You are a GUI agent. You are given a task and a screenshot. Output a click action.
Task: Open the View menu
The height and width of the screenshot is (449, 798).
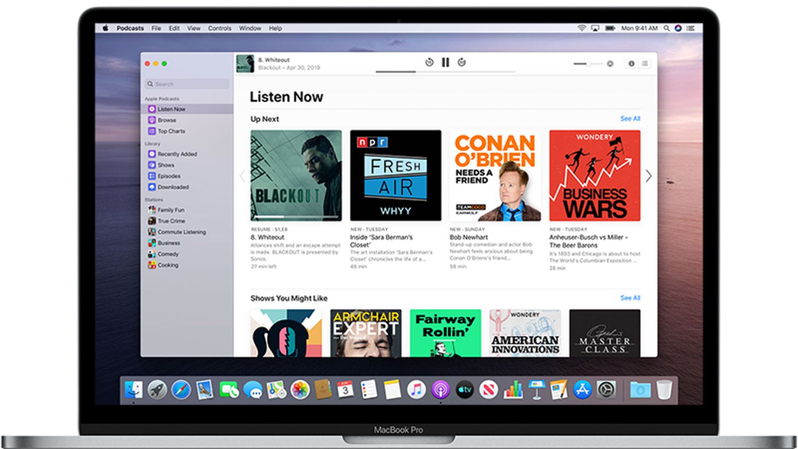point(194,28)
